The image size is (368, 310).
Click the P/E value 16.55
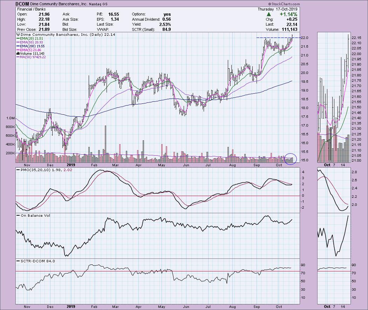pos(113,14)
